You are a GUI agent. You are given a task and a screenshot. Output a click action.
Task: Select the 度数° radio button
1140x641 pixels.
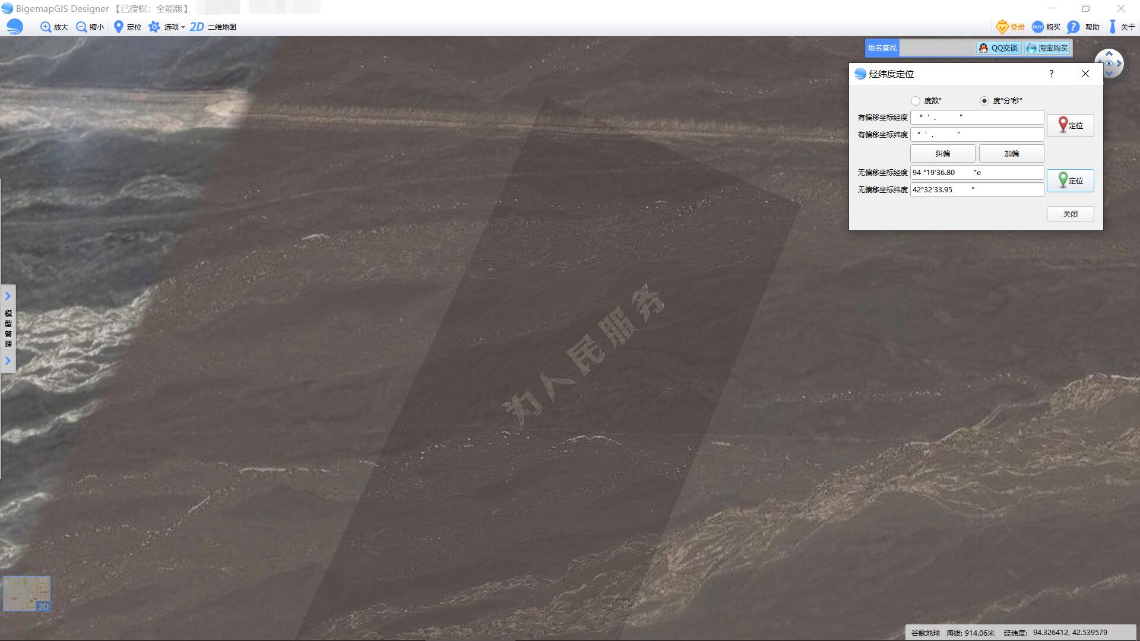click(916, 101)
